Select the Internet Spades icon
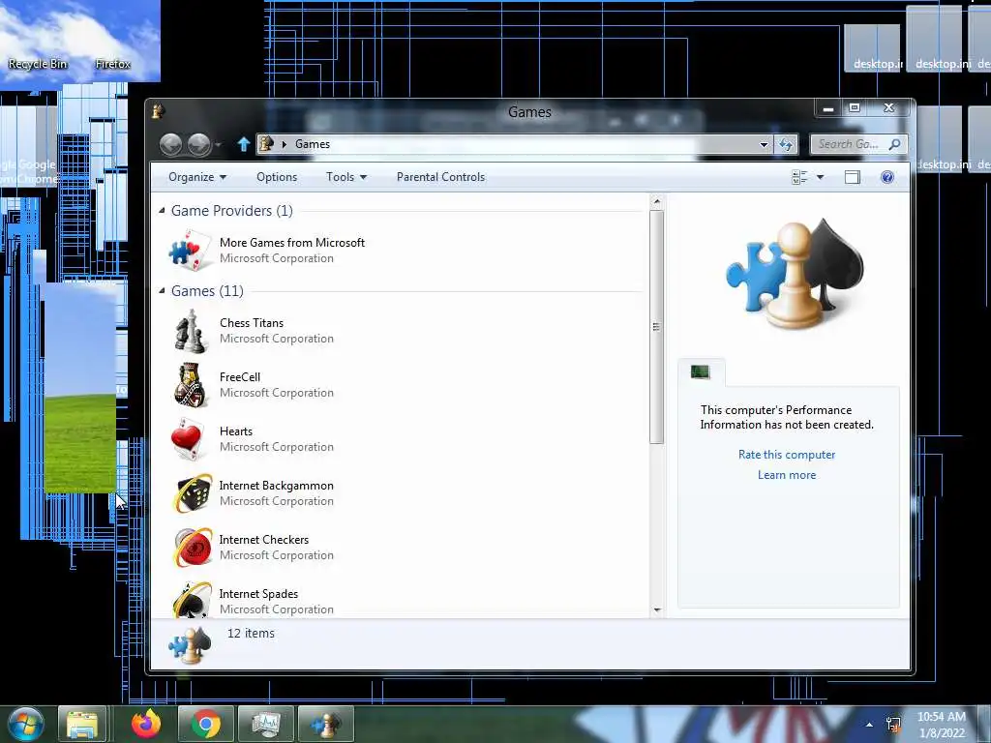 coord(193,600)
